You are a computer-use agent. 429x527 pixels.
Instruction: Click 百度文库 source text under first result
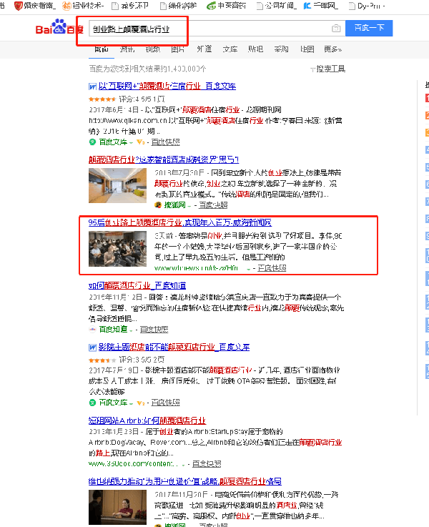[x=113, y=142]
